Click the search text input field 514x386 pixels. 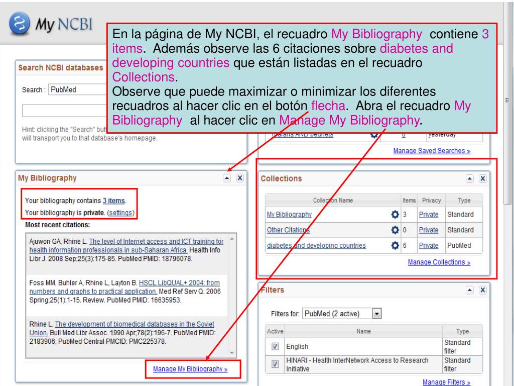click(x=65, y=111)
